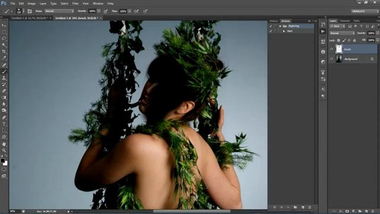Click the background color swatch
The width and height of the screenshot is (380, 214).
pyautogui.click(x=5, y=163)
